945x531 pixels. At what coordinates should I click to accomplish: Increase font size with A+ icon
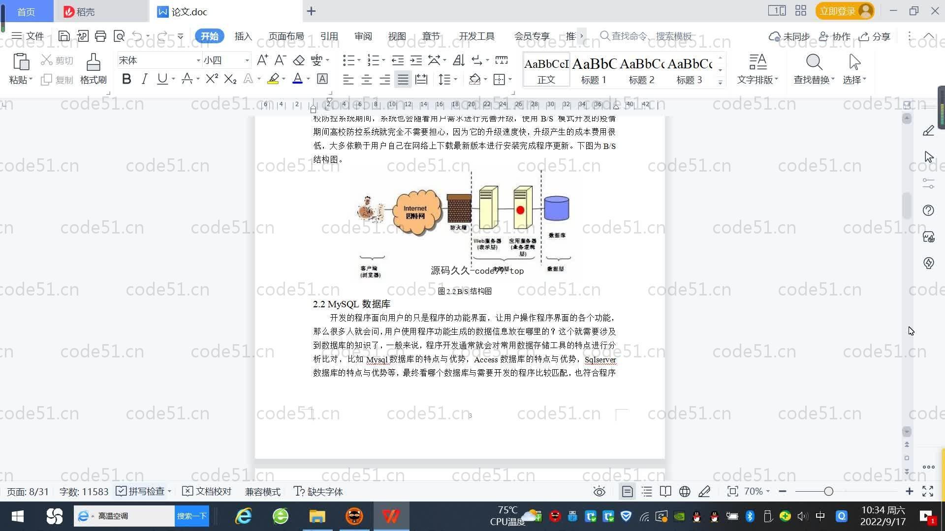262,60
